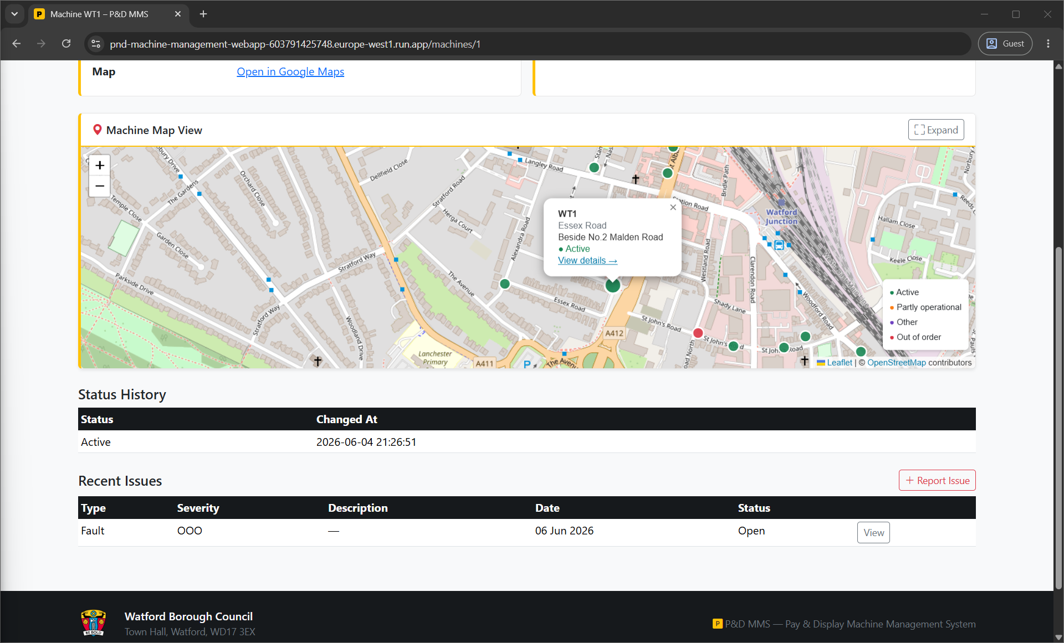Select green marker on Alexandra Road corner
1064x643 pixels.
click(x=504, y=284)
